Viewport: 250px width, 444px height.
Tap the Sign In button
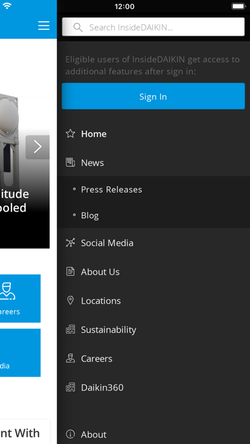coord(153,96)
